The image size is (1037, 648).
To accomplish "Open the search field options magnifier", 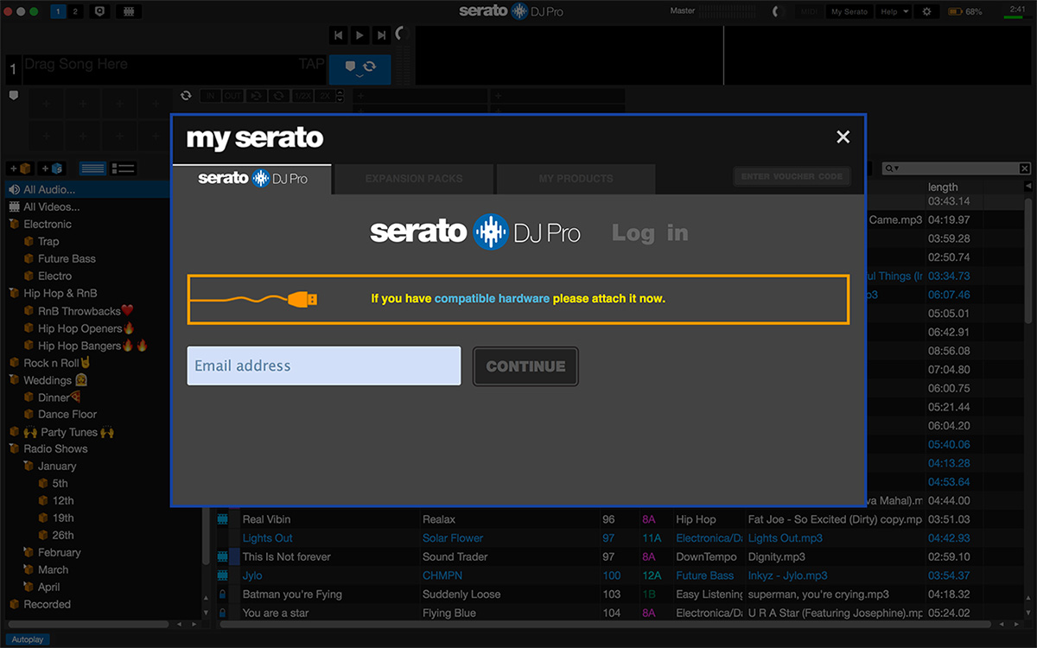I will 893,168.
